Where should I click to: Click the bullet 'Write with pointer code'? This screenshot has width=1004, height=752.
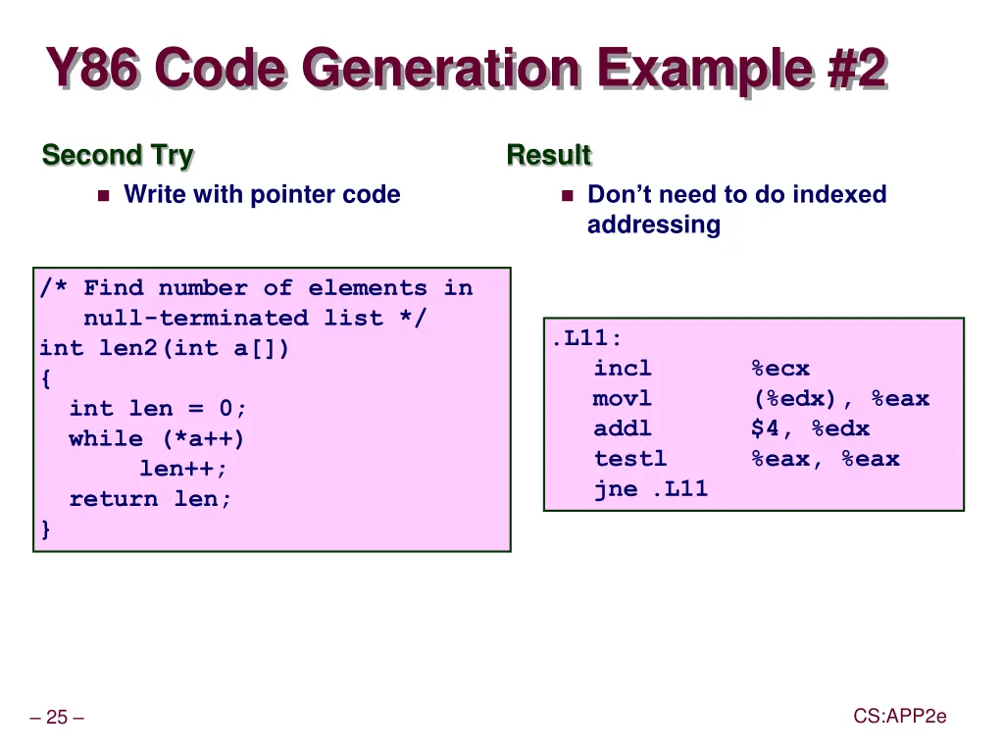pyautogui.click(x=262, y=194)
